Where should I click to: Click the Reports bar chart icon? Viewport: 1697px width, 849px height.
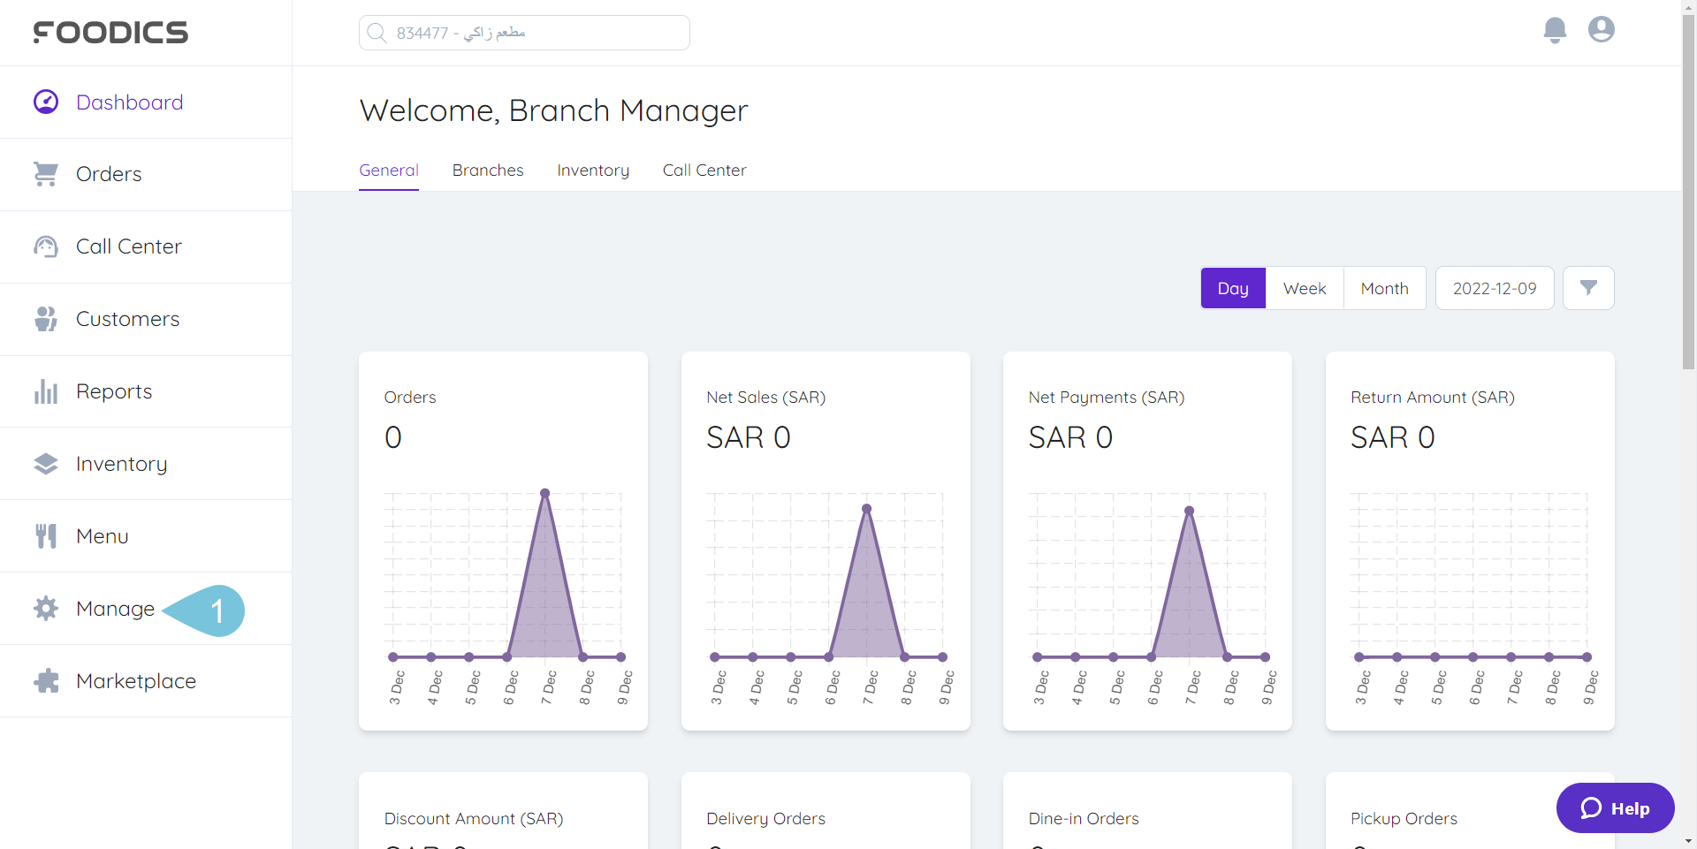(x=46, y=391)
